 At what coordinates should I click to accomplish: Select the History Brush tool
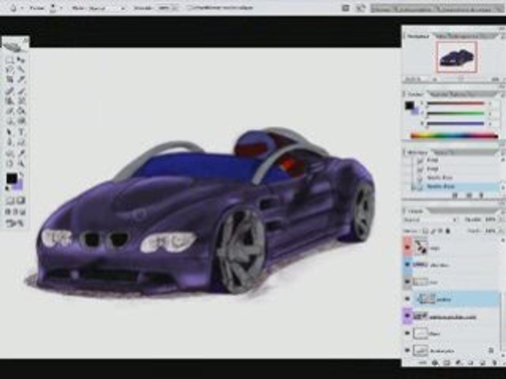(x=21, y=101)
